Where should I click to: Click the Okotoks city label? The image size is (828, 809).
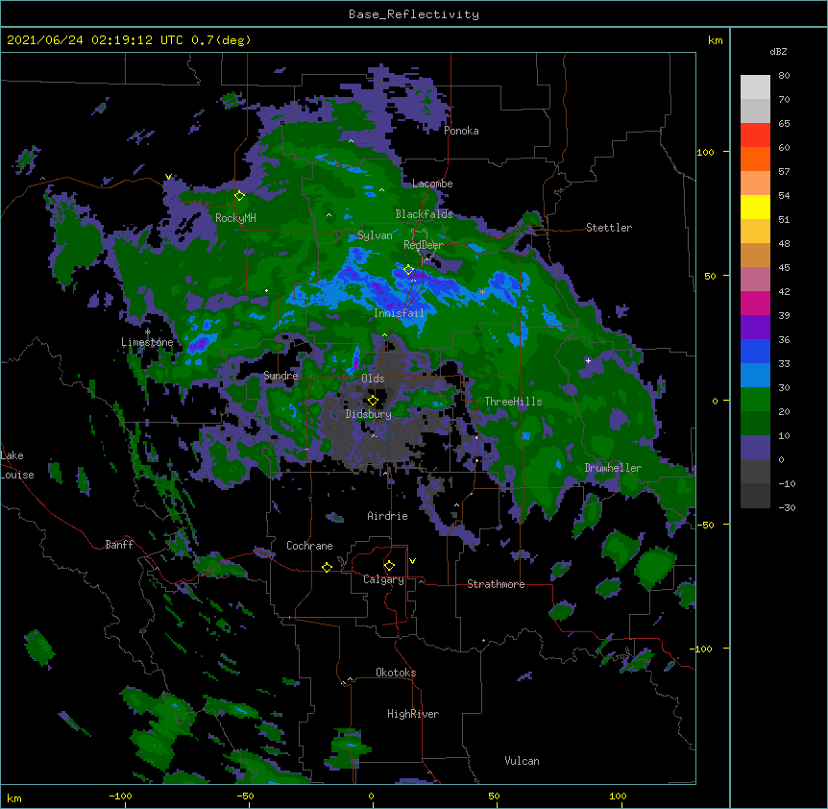coord(396,673)
